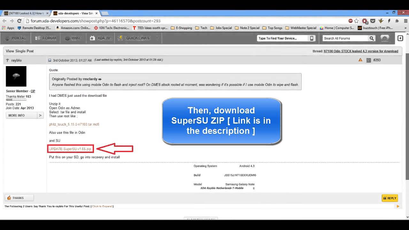409x230 pixels.
Task: Click the Search All Forums field
Action: click(345, 38)
